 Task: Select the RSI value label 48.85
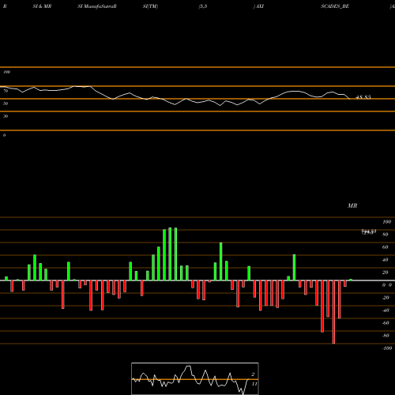click(x=363, y=97)
